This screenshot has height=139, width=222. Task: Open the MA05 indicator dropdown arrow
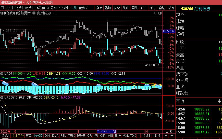click(x=2, y=74)
